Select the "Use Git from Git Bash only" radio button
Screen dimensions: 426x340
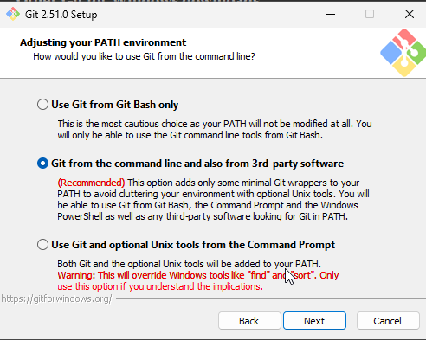(42, 104)
